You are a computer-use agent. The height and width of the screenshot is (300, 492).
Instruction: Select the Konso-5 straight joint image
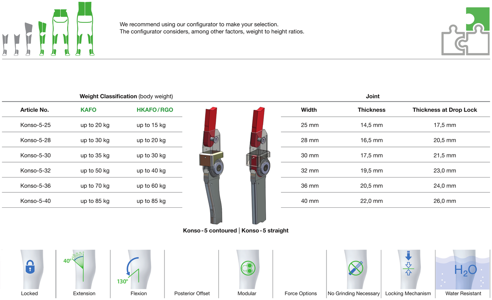tap(259, 166)
